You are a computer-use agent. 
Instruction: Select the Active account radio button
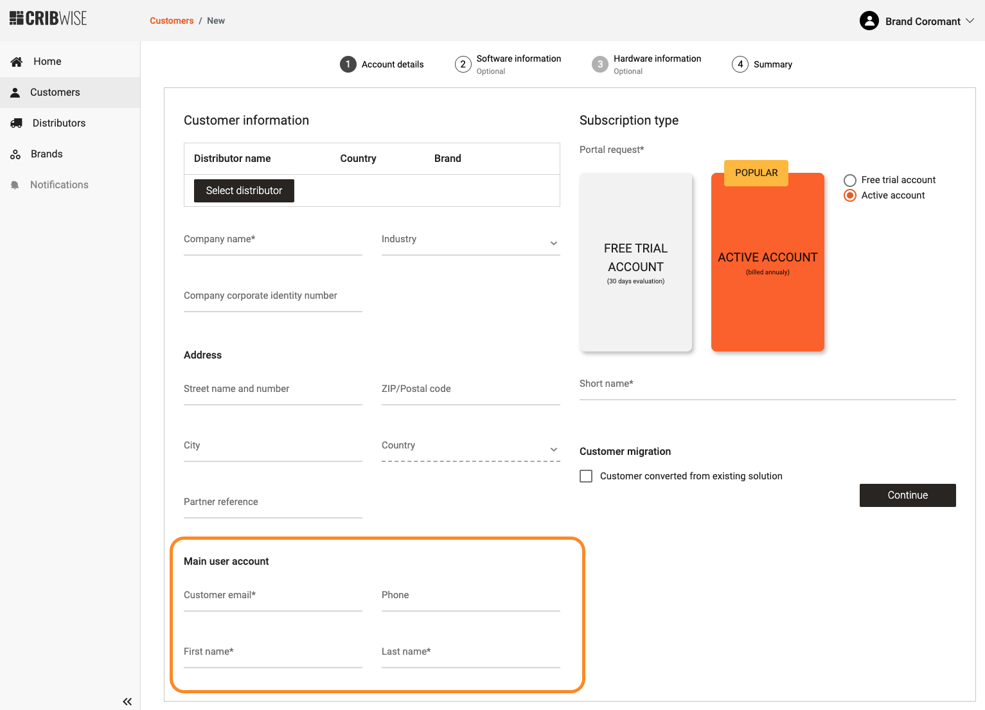(x=850, y=195)
